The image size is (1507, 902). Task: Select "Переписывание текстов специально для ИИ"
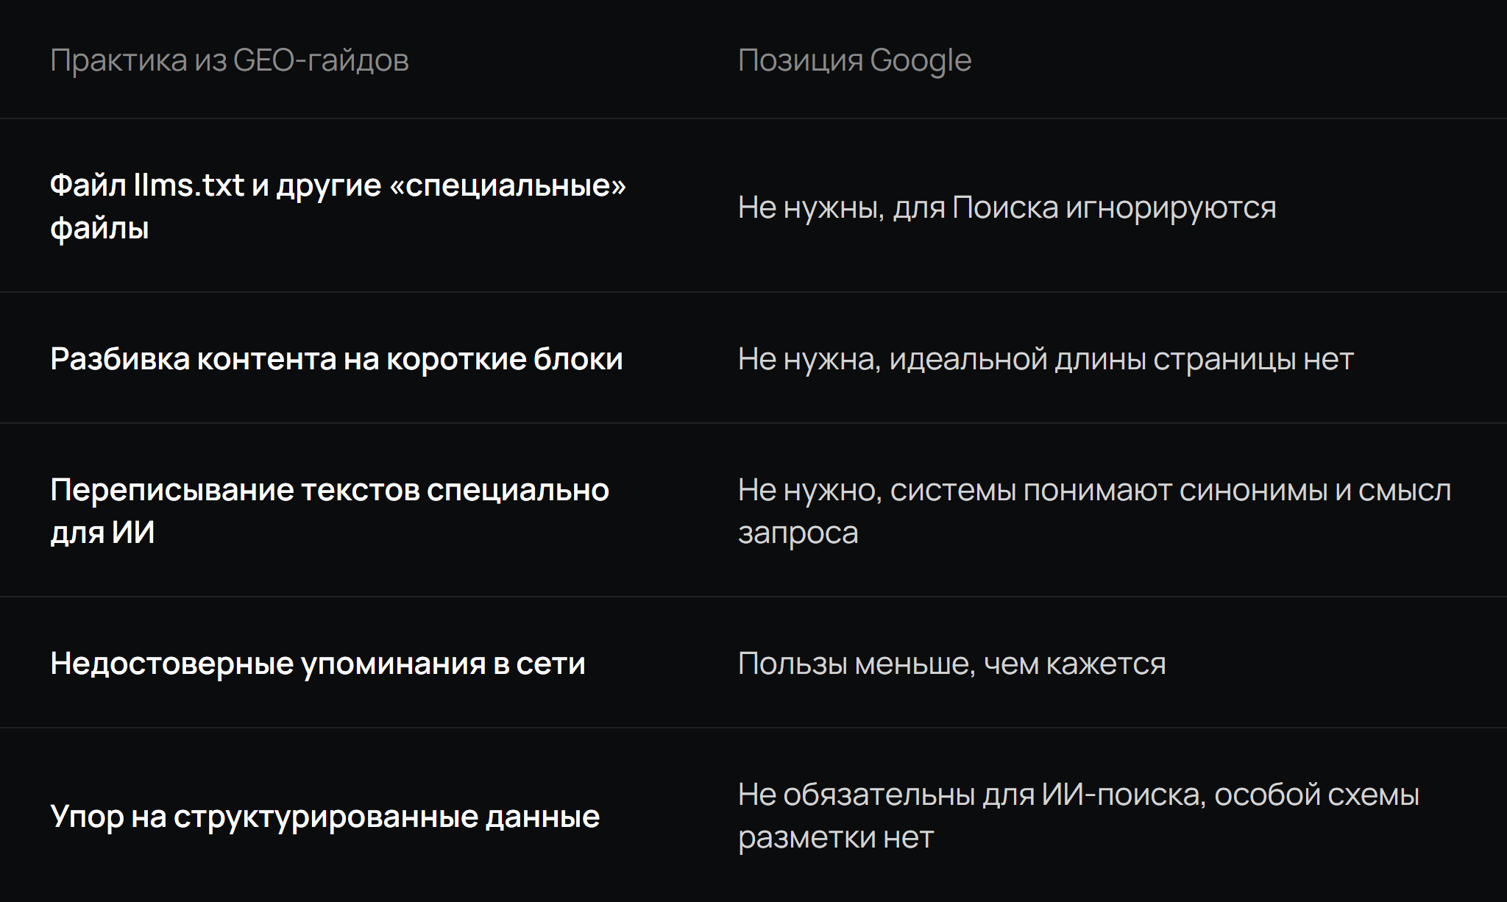tap(330, 511)
